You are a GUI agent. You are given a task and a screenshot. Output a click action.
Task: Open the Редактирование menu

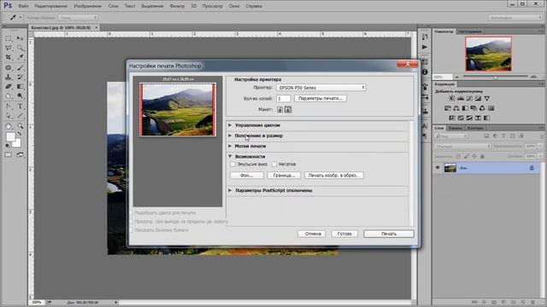click(50, 6)
